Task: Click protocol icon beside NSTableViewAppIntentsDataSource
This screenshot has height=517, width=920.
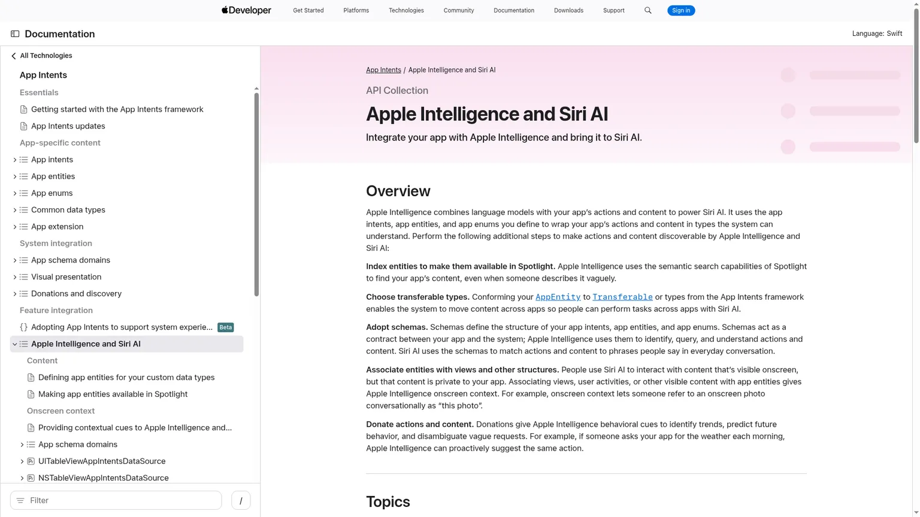Action: 31,478
